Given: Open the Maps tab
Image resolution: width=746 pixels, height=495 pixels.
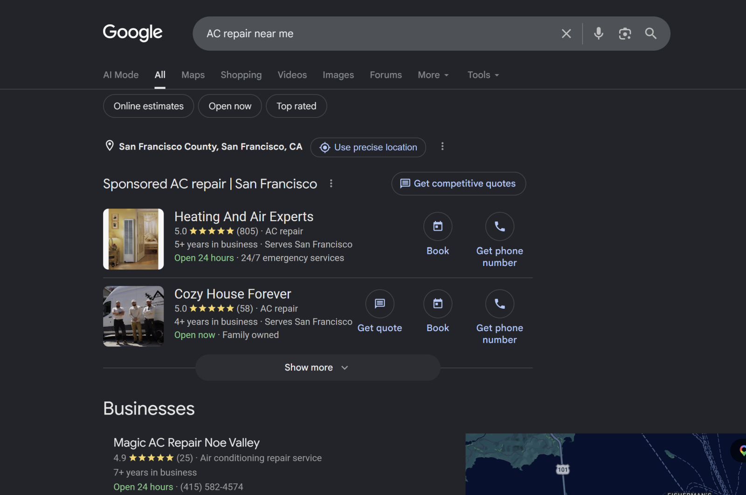Looking at the screenshot, I should (193, 75).
